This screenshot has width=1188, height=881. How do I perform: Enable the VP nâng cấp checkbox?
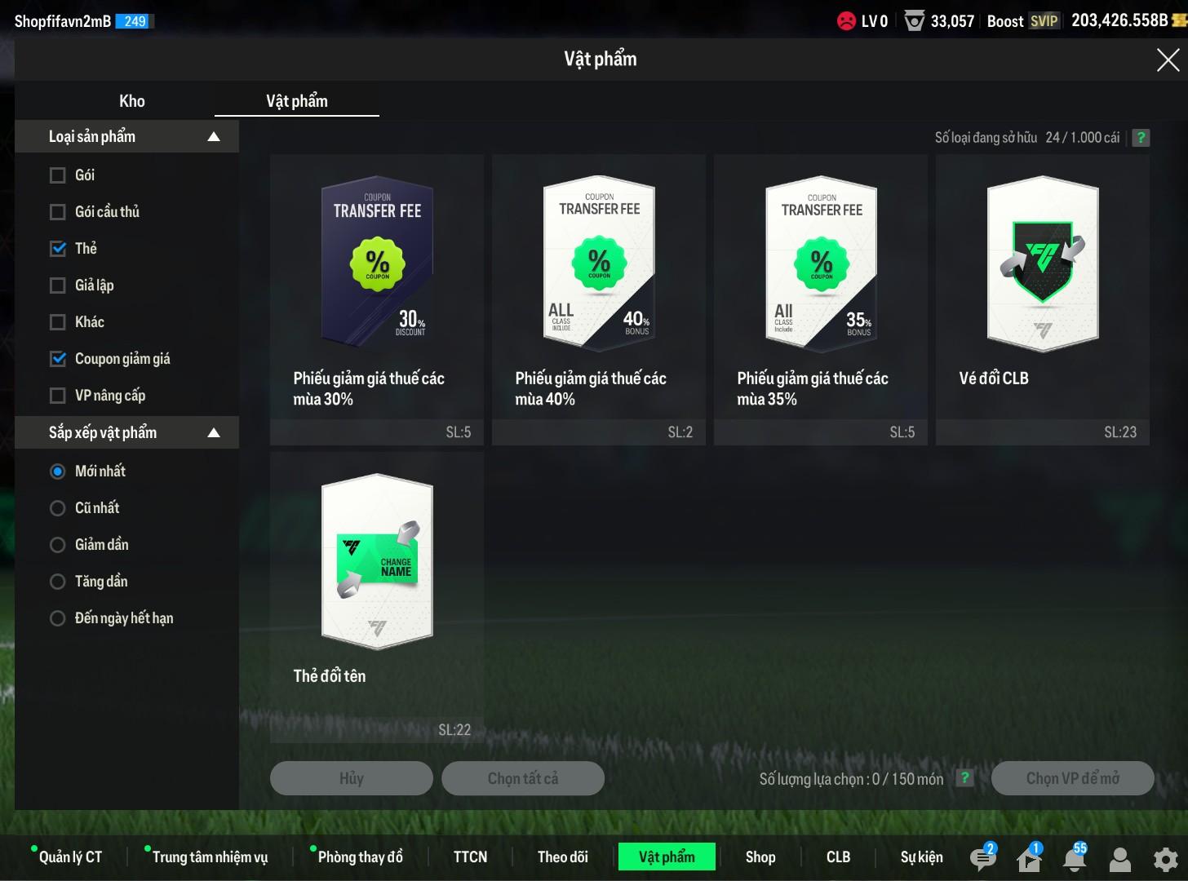pyautogui.click(x=58, y=396)
